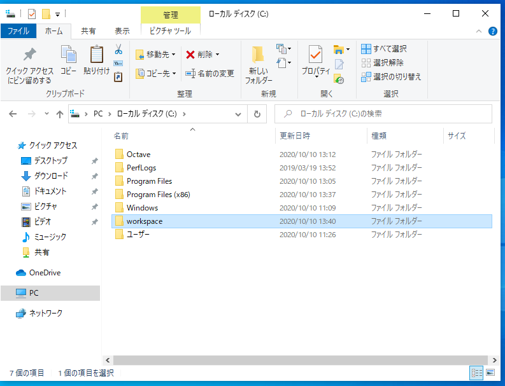The height and width of the screenshot is (386, 505).
Task: Click すべて選択 to select all
Action: (x=384, y=49)
